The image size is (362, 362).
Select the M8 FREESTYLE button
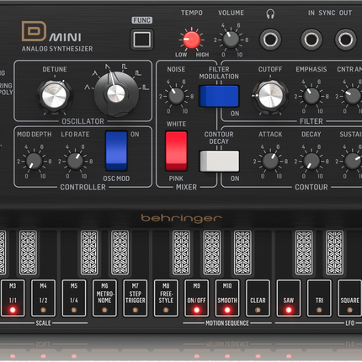[x=166, y=298]
